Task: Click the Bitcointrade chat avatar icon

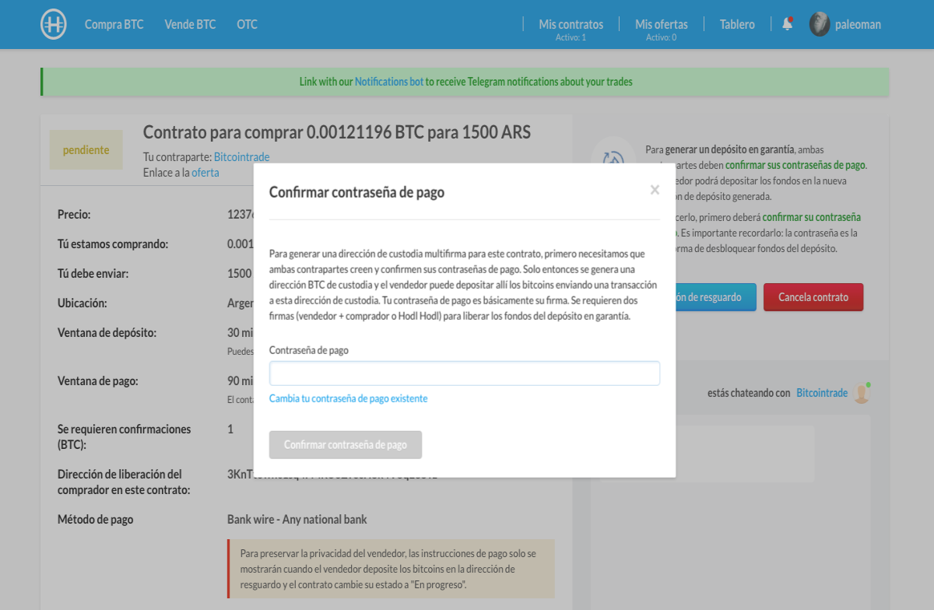Action: (862, 393)
